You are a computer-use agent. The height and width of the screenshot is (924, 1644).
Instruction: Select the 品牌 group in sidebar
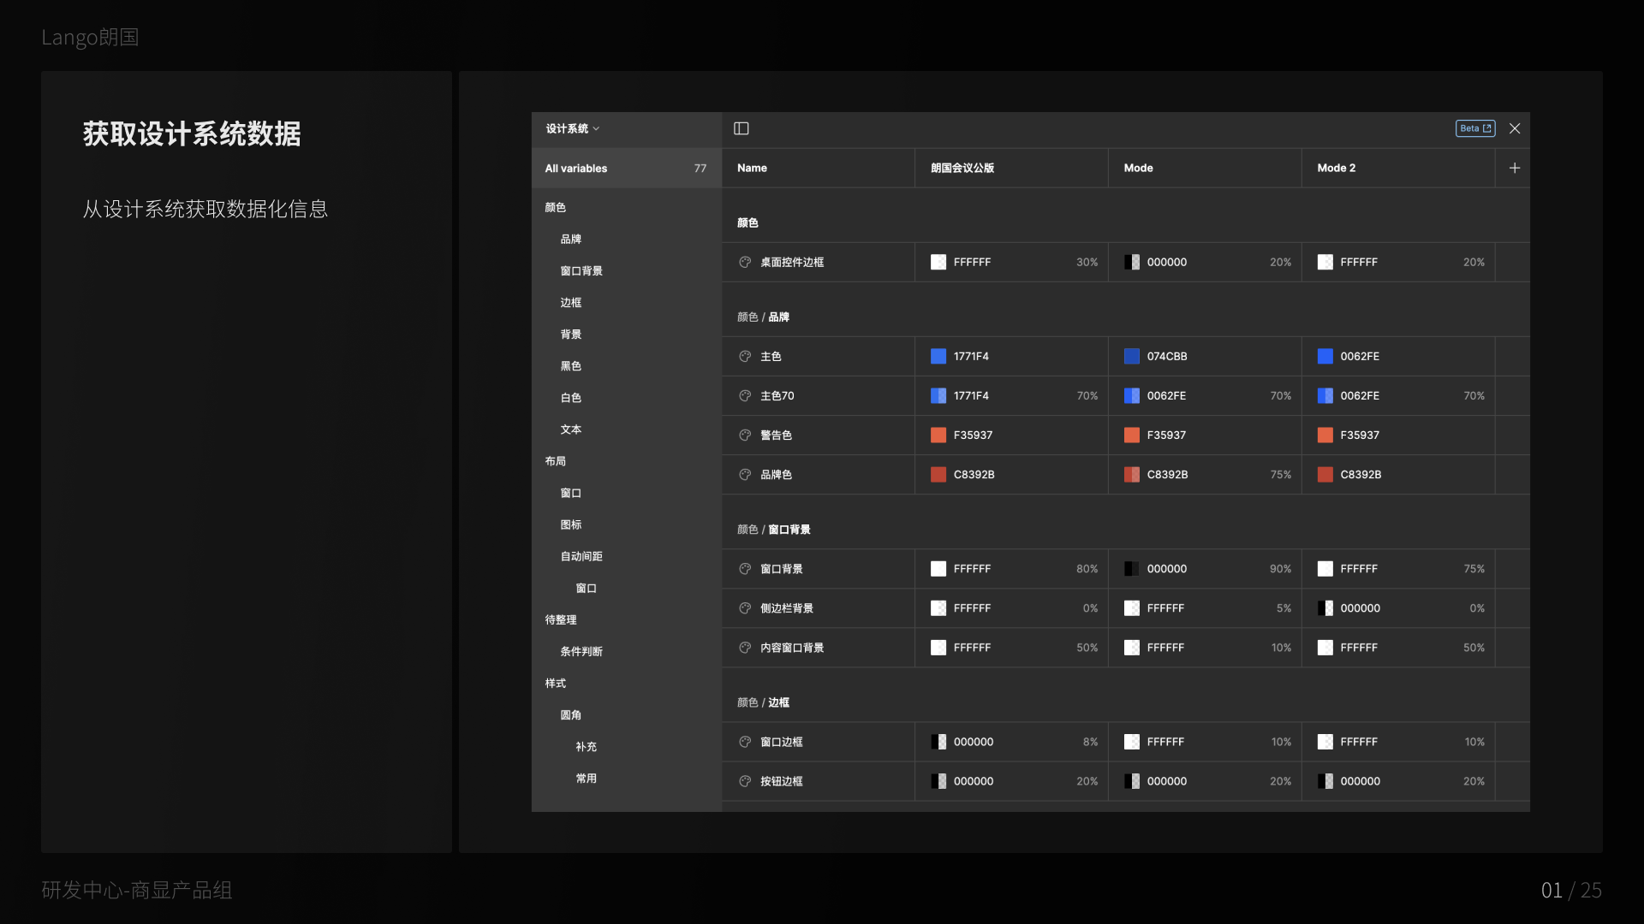coord(571,239)
